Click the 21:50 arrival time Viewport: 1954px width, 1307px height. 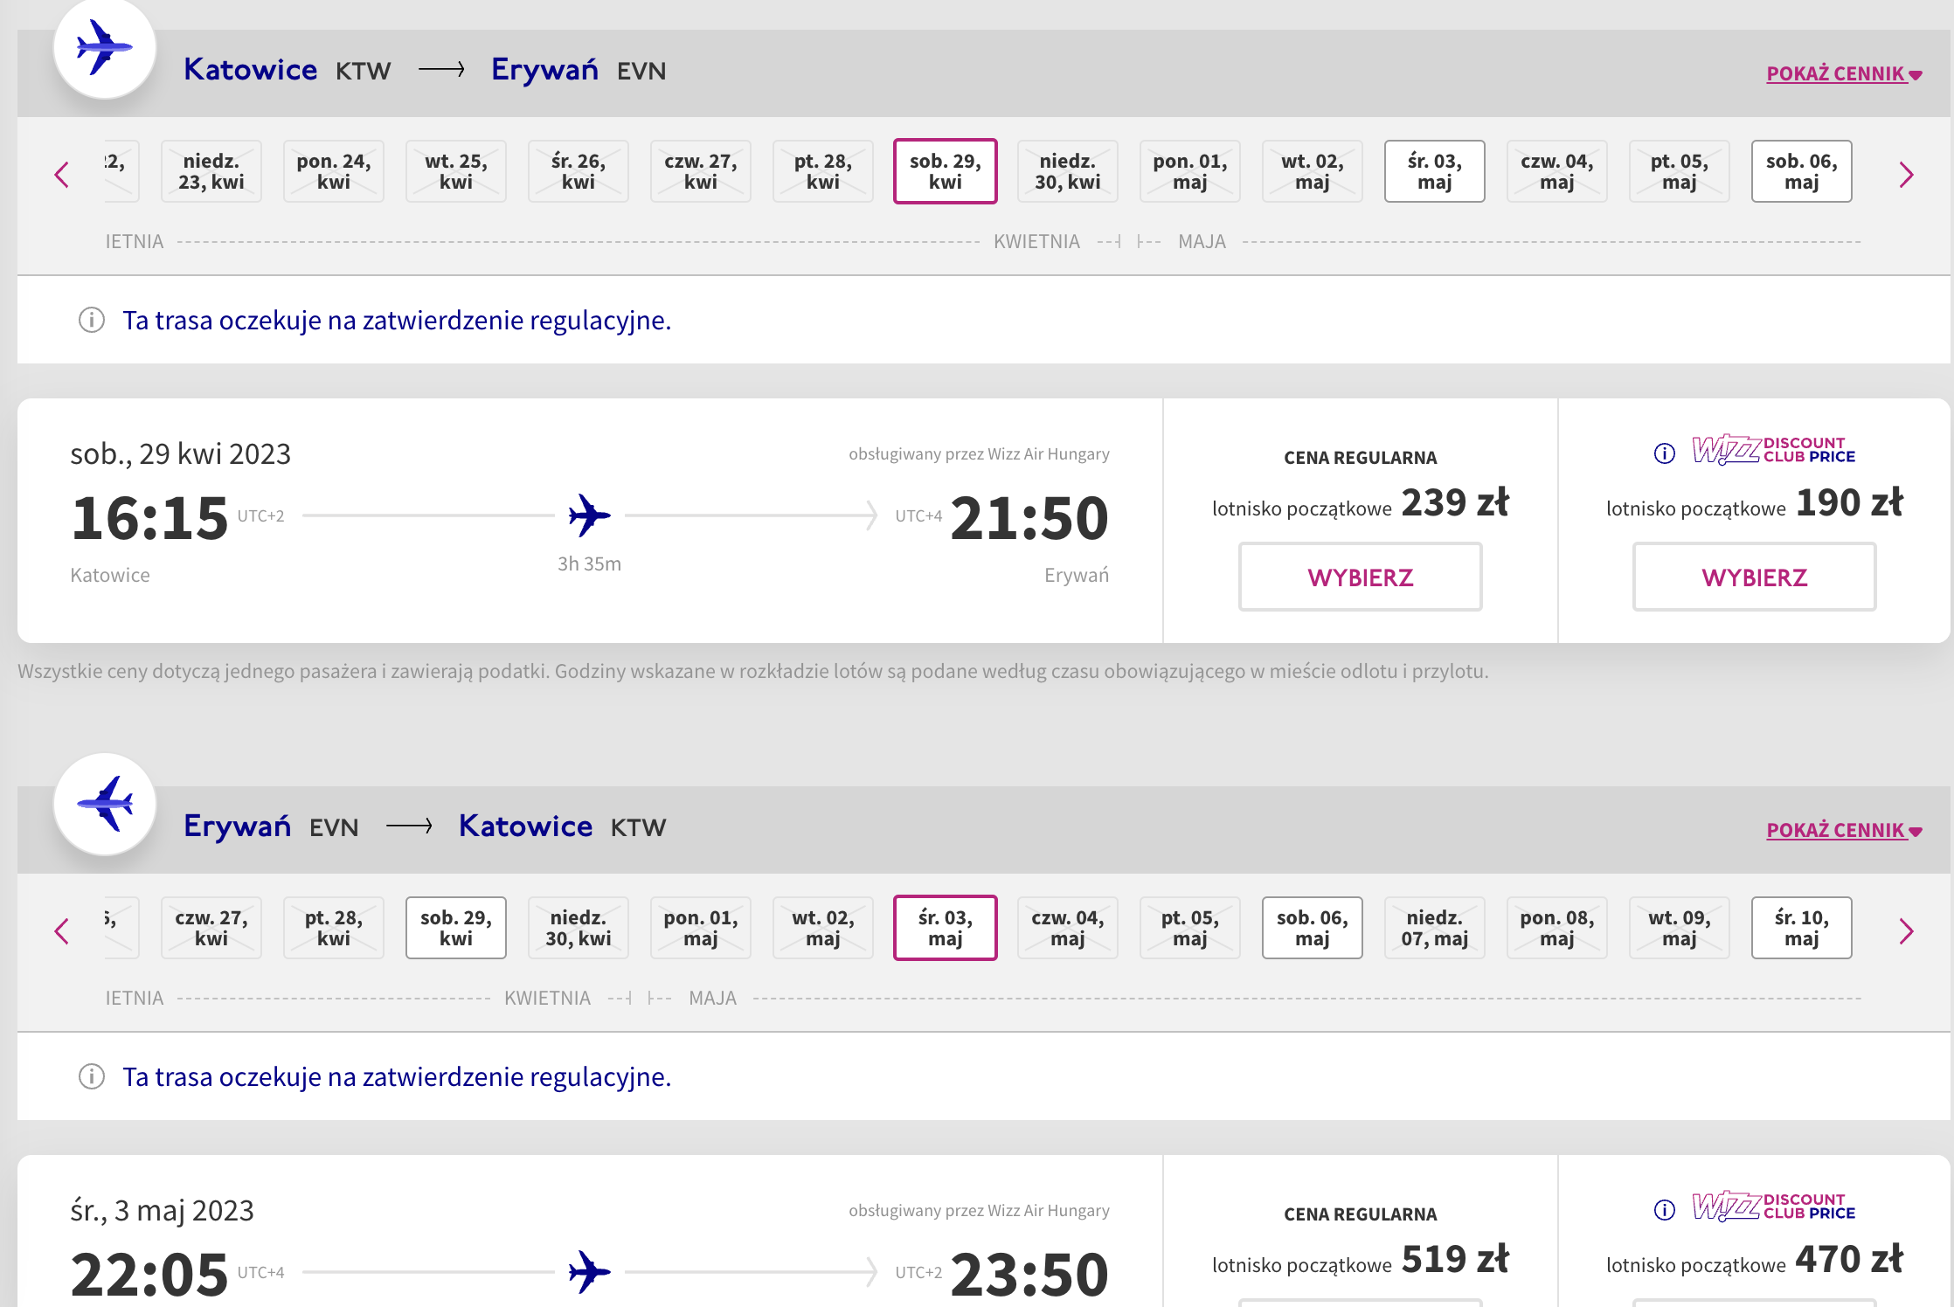tap(1029, 518)
